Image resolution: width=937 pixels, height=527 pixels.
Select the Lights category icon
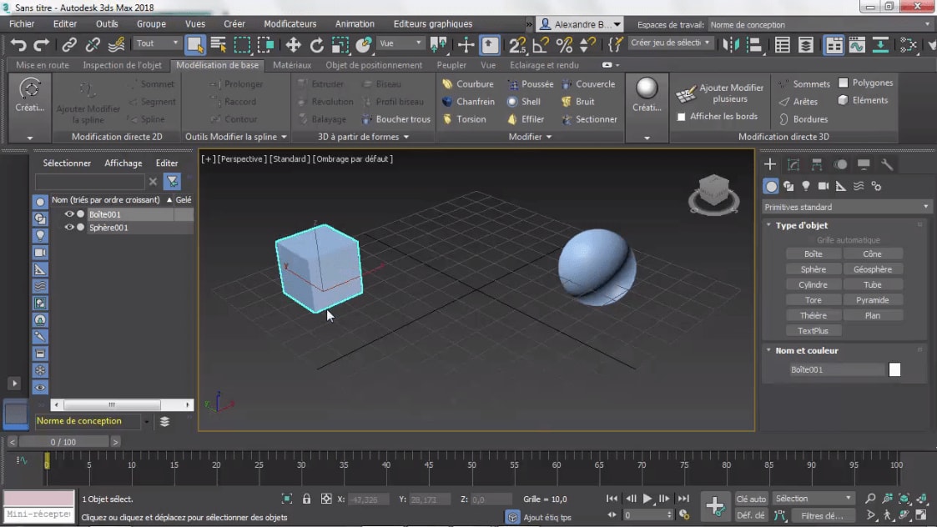pyautogui.click(x=806, y=187)
